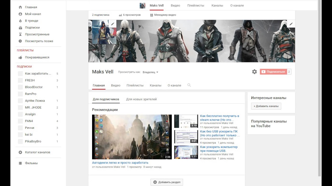This screenshot has height=186, width=332.
Task: Click the RamPro subscription avatar
Action: tap(20, 94)
